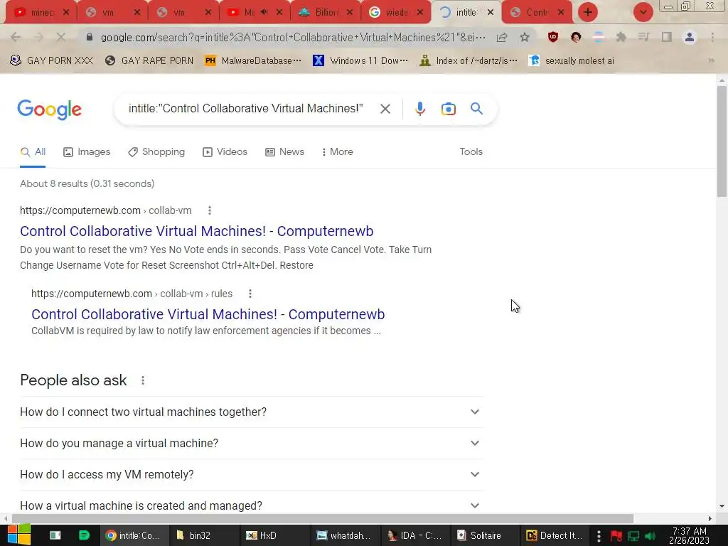This screenshot has width=728, height=546.
Task: Click volume icon in system tray
Action: (x=650, y=536)
